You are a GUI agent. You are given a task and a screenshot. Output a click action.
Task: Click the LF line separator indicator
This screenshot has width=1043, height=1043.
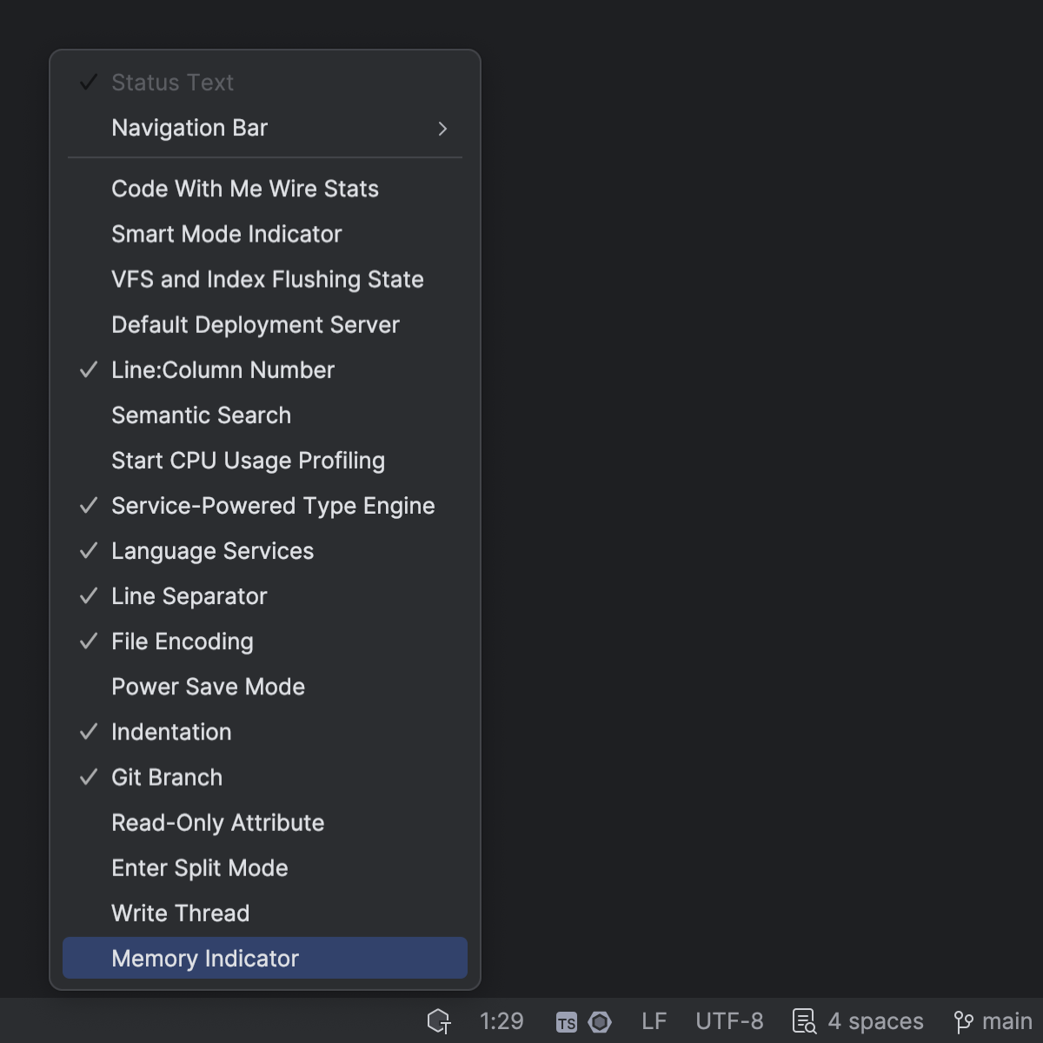(x=654, y=1021)
